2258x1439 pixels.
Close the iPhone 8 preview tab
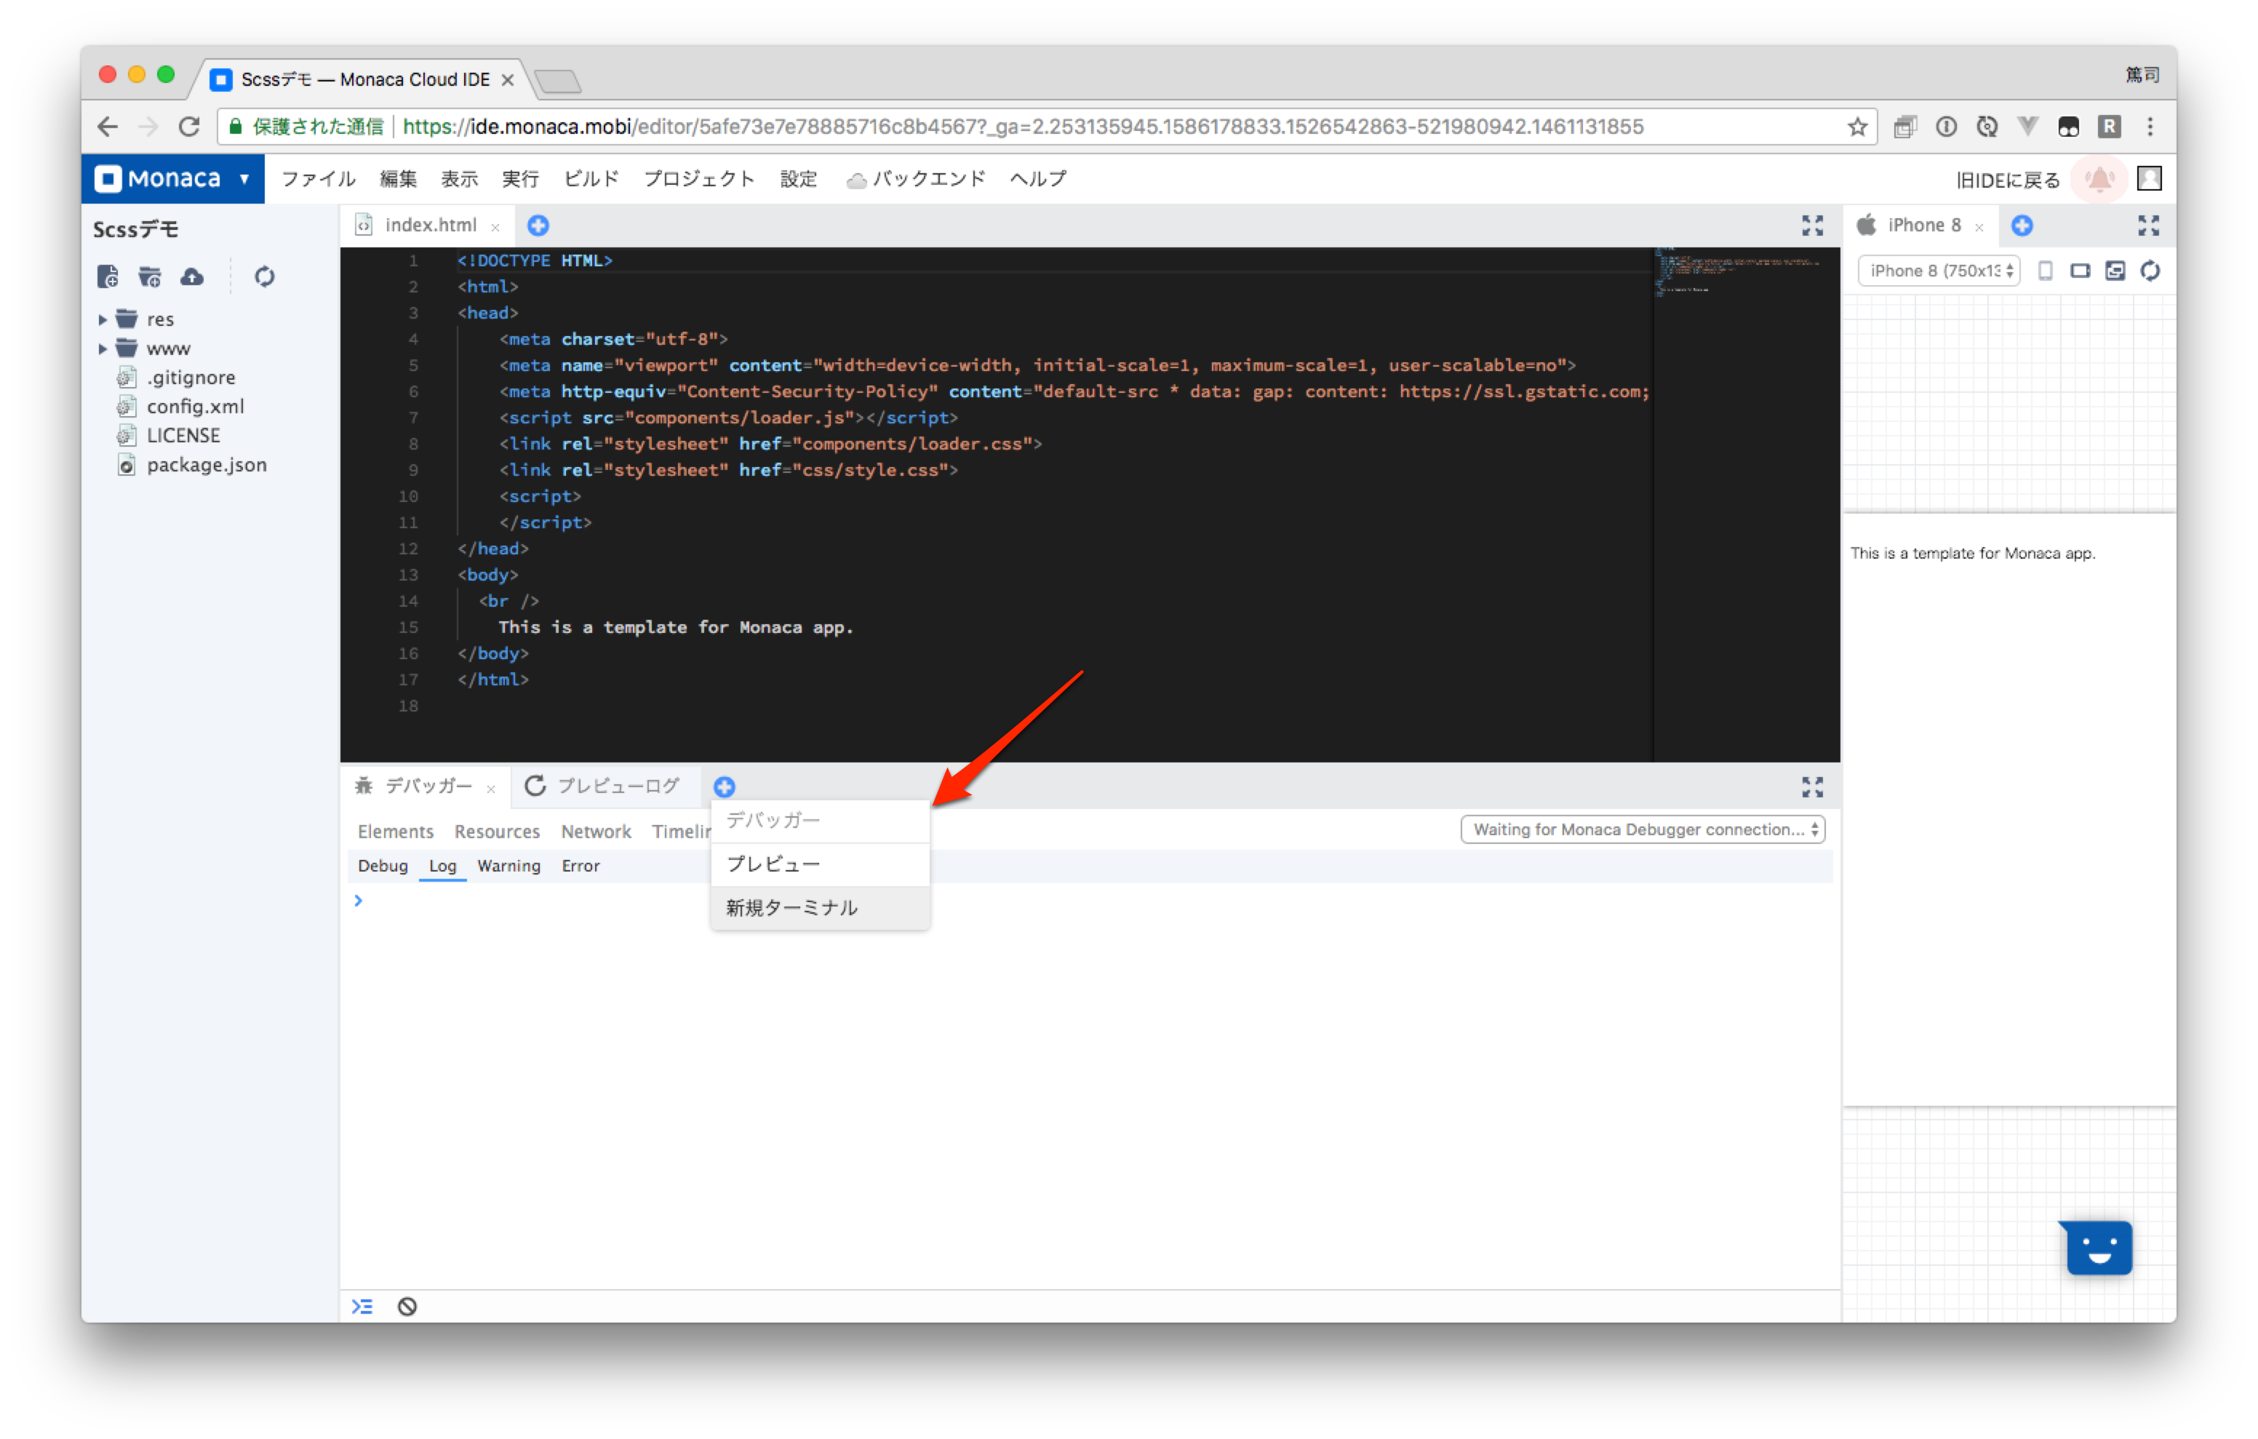[x=1979, y=227]
